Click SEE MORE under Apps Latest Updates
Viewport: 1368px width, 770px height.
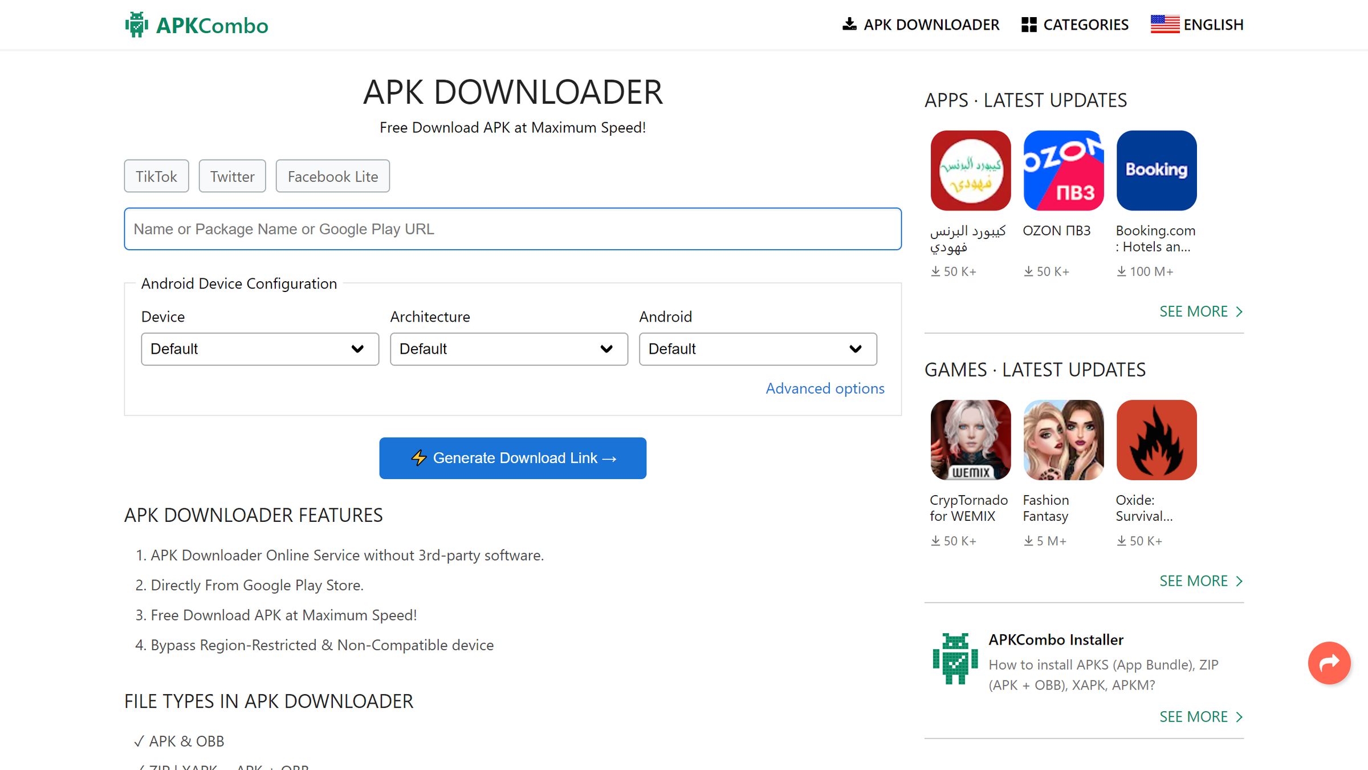coord(1201,311)
